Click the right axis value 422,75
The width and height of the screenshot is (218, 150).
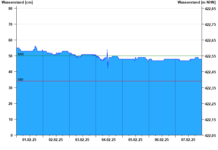210,25
